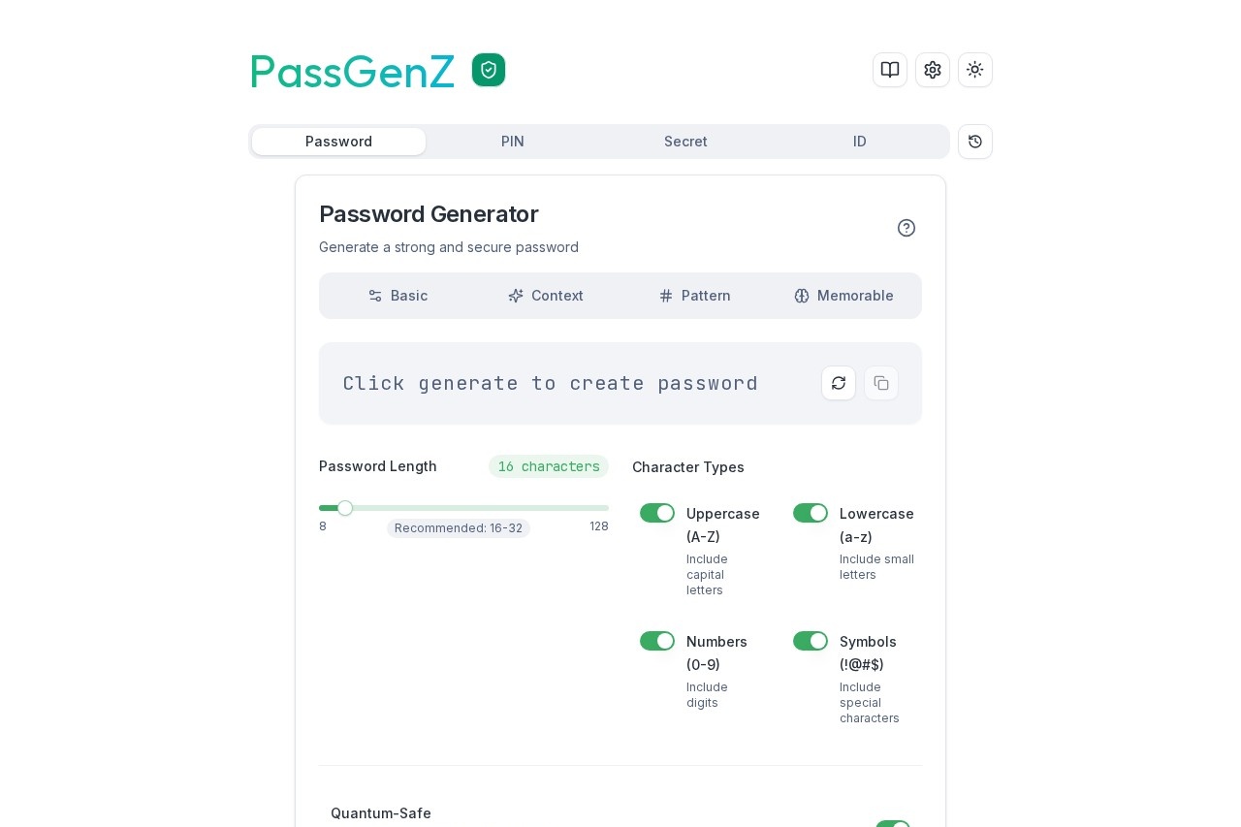Toggle light mode with the sun icon
Image resolution: width=1241 pixels, height=827 pixels.
pyautogui.click(x=975, y=70)
